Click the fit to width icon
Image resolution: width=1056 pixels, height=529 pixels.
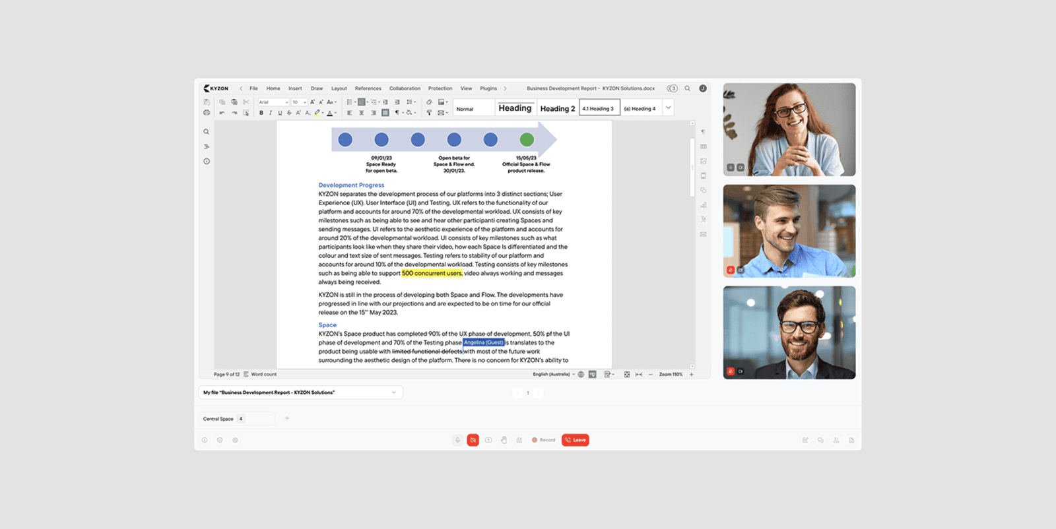pyautogui.click(x=639, y=374)
